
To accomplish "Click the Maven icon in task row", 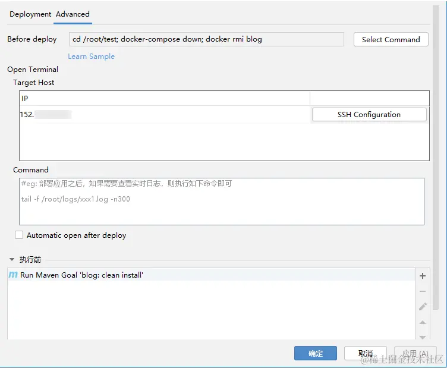I will tap(13, 275).
